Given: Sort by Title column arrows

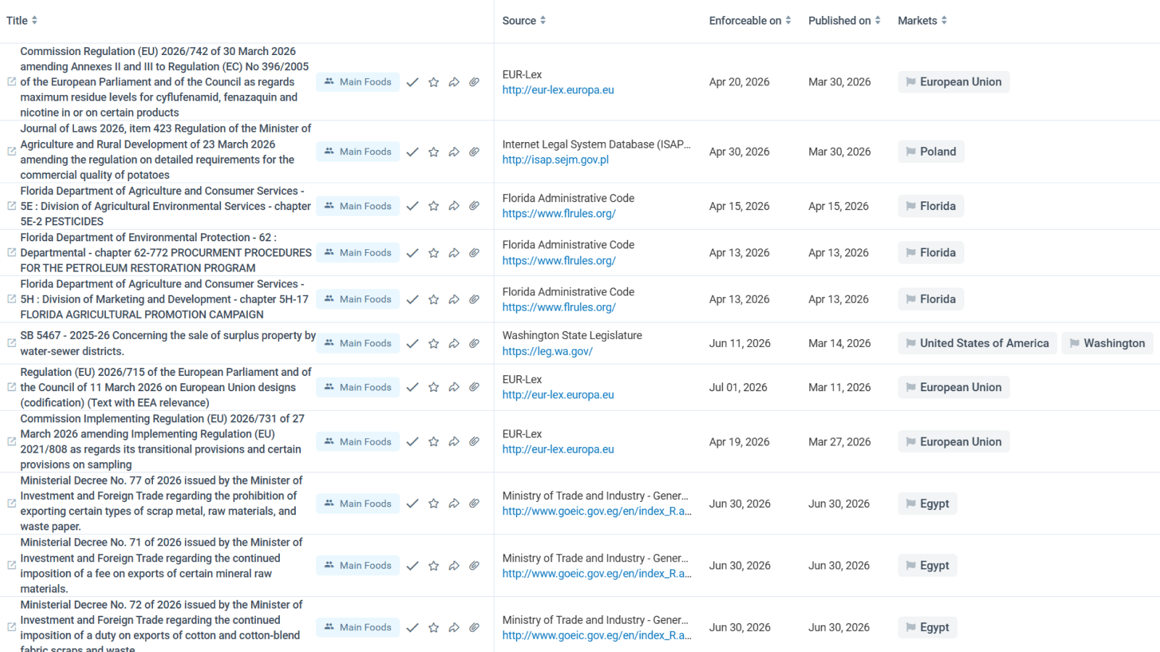Looking at the screenshot, I should 34,20.
